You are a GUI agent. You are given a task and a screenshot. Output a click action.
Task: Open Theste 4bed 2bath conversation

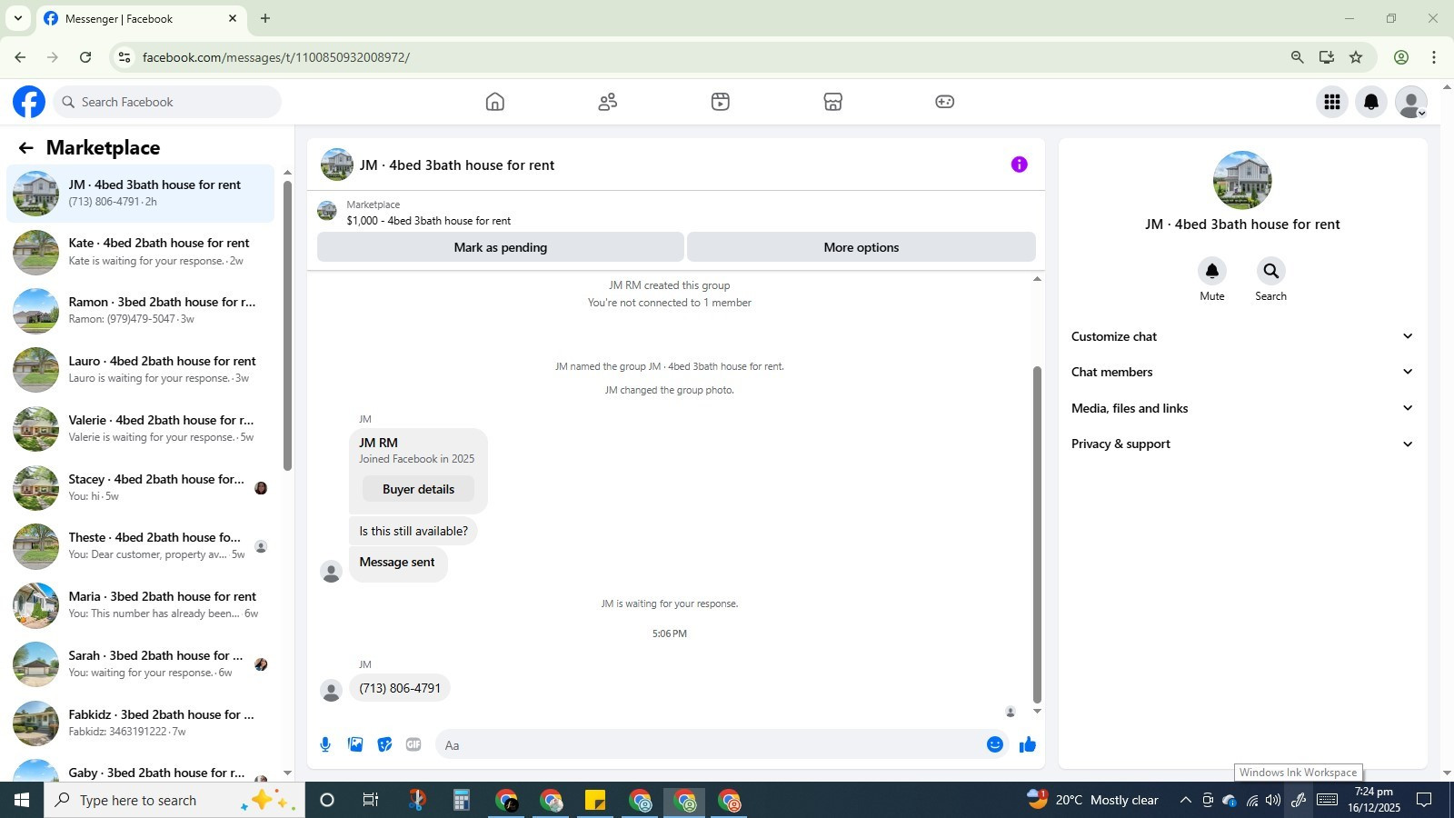point(141,546)
